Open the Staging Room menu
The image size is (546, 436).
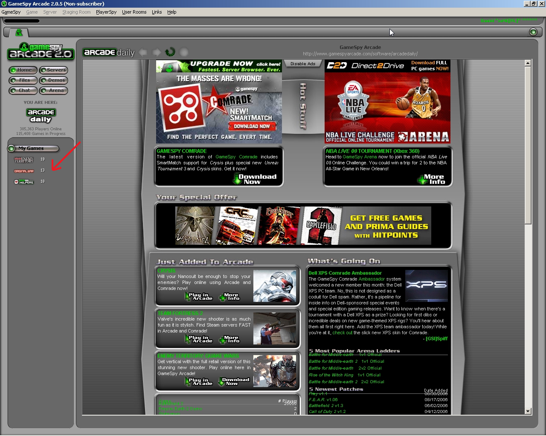point(76,12)
